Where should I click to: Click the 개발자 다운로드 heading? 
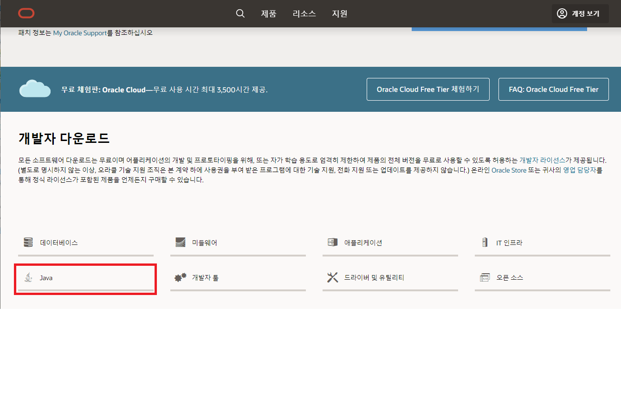pos(64,138)
